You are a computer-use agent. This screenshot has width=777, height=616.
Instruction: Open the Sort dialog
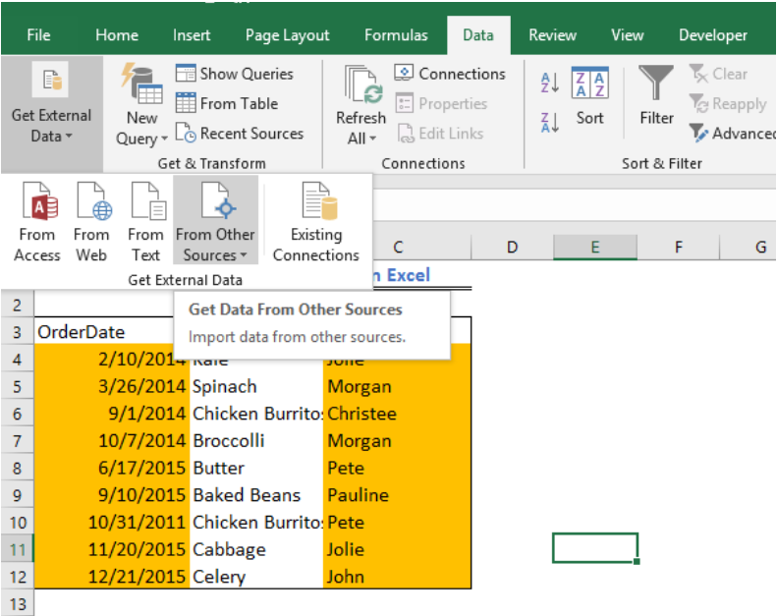click(x=590, y=96)
